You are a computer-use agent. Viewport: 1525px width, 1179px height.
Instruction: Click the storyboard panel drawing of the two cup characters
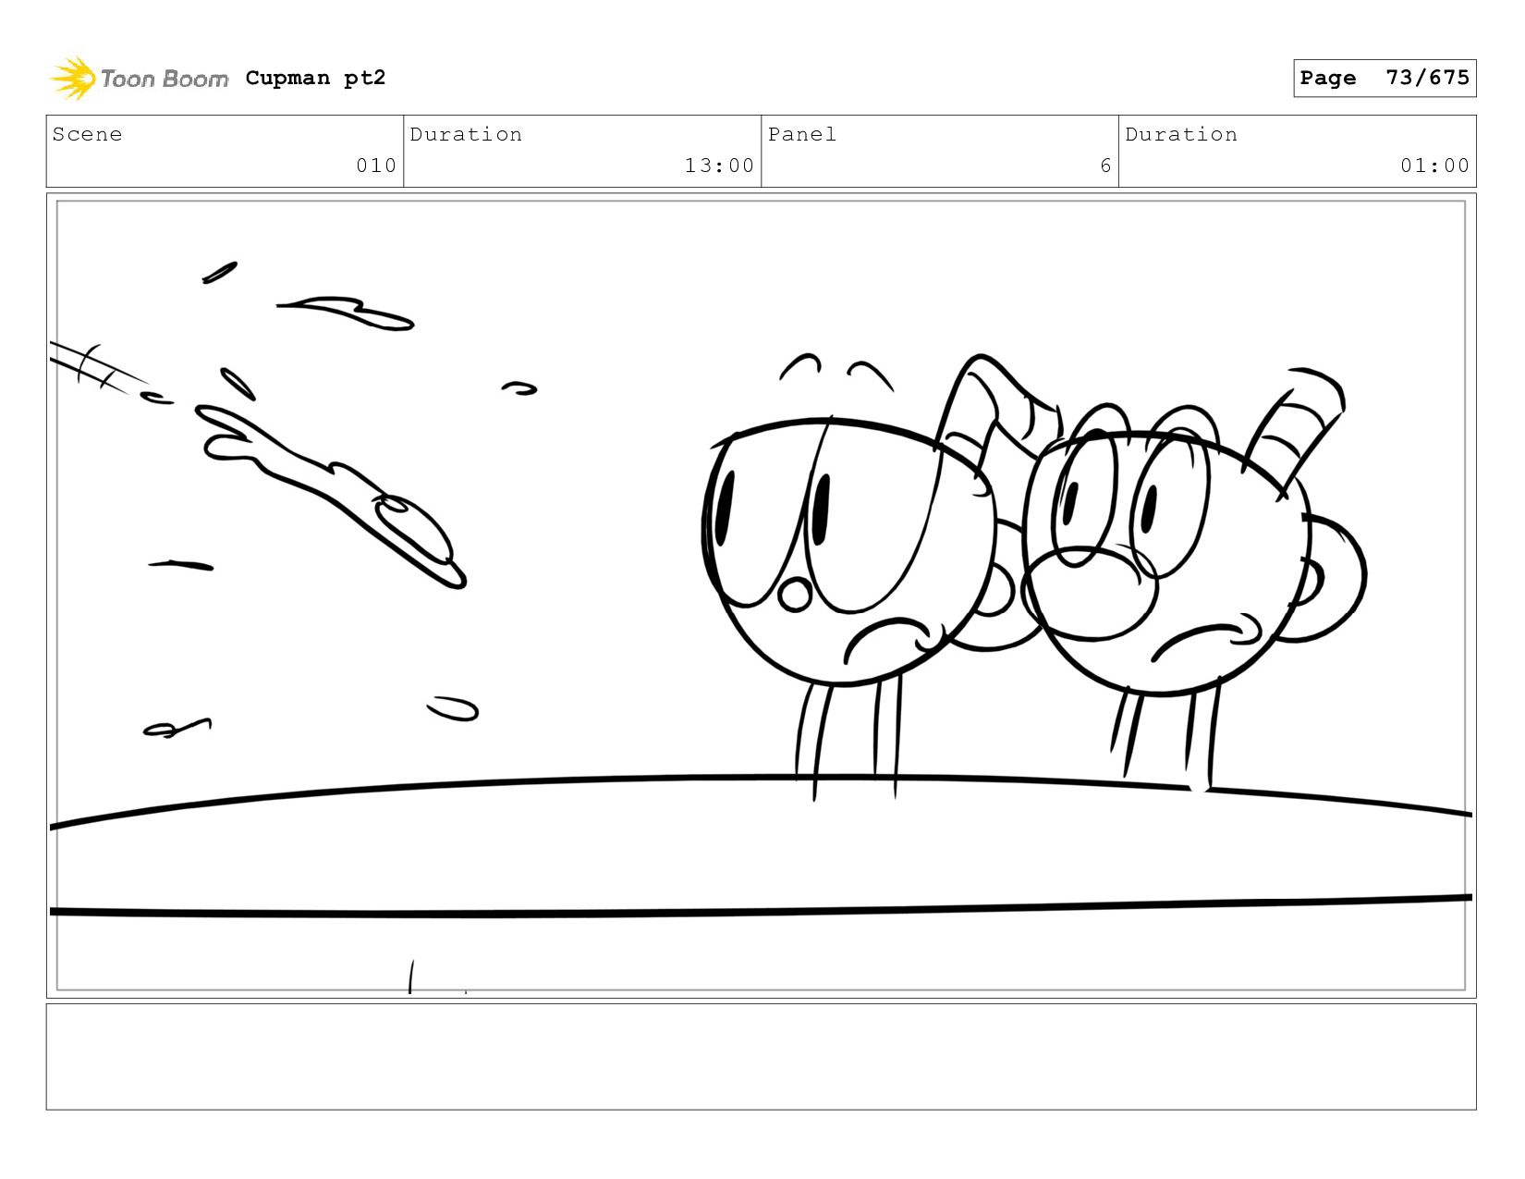click(x=761, y=596)
